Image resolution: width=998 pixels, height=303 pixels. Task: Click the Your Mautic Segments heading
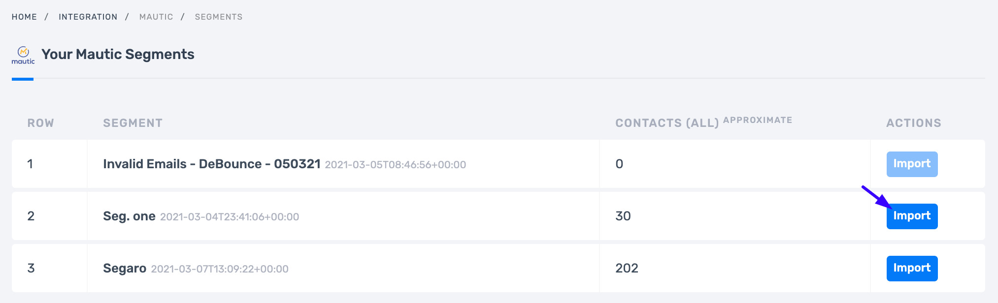(x=118, y=54)
